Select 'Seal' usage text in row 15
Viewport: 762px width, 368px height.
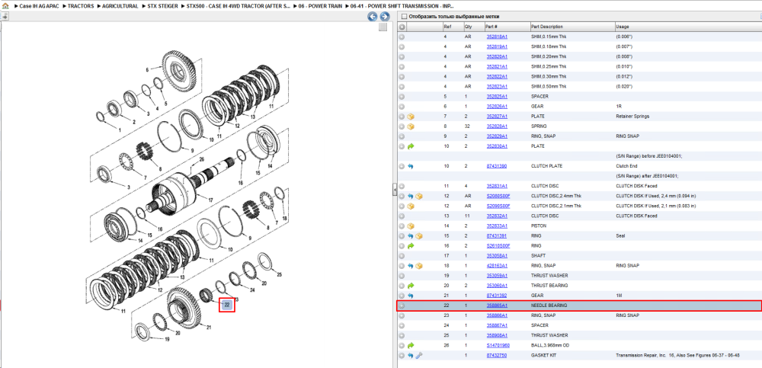(620, 235)
